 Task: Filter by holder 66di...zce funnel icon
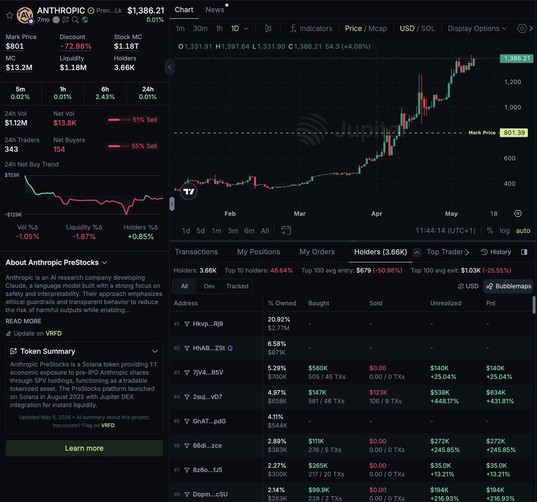point(187,446)
